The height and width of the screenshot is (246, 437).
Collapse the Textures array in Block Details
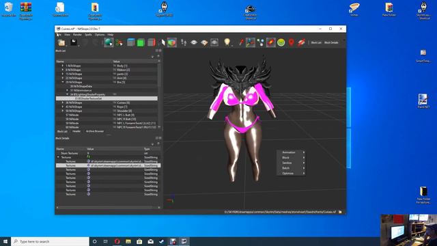(x=58, y=157)
